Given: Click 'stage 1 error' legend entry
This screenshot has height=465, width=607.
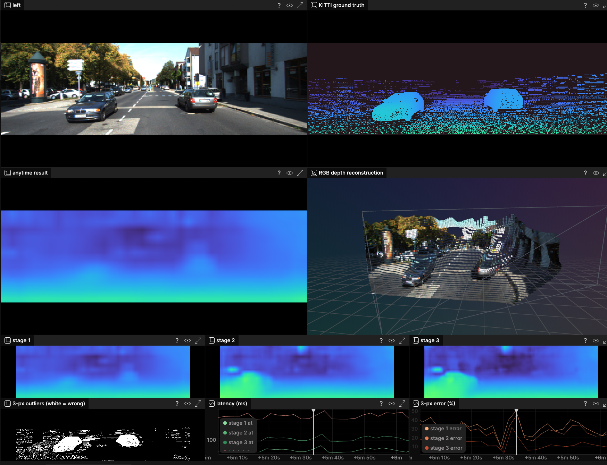Looking at the screenshot, I should (443, 429).
